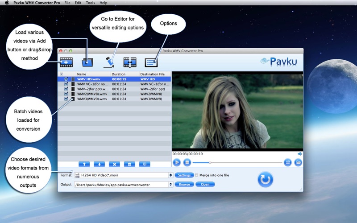Screen dimensions: 357x223
Task: Click the format profile icon beside H.264 HD Video
Action: pyautogui.click(x=77, y=175)
